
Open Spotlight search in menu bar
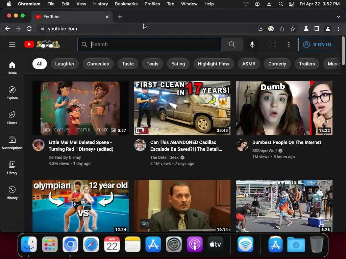pos(281,4)
